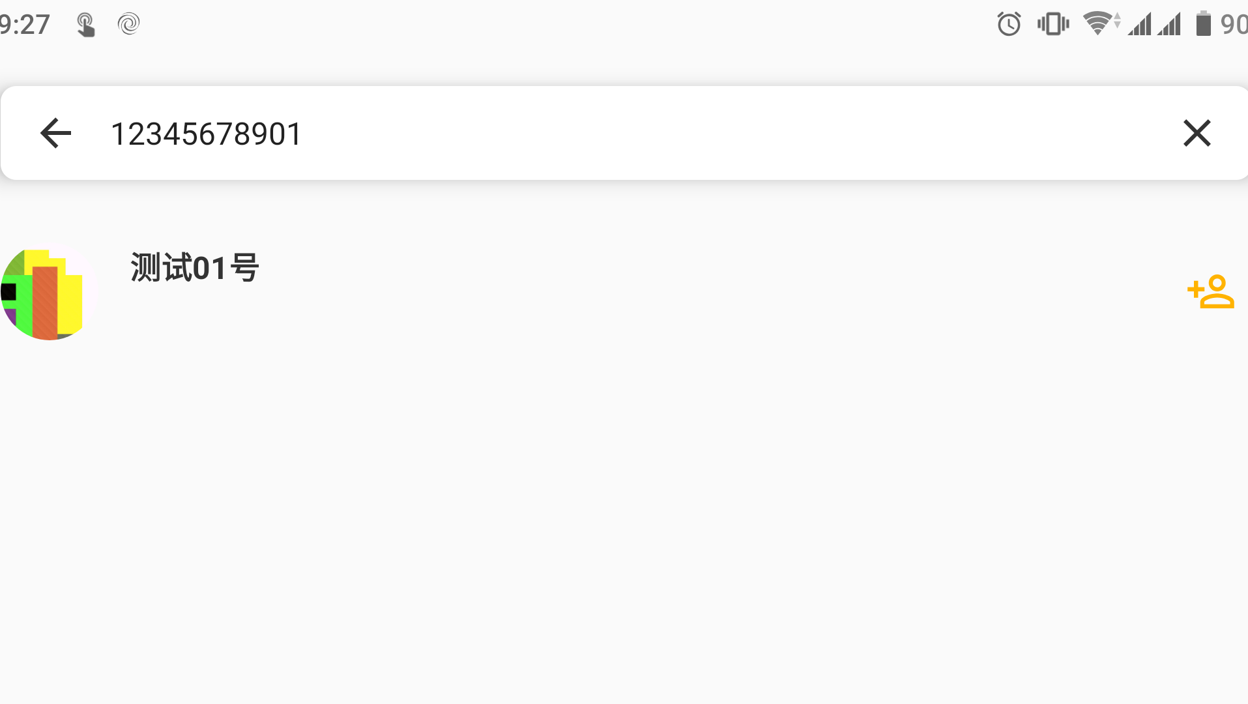Tap the alarm clock status icon

click(1009, 25)
